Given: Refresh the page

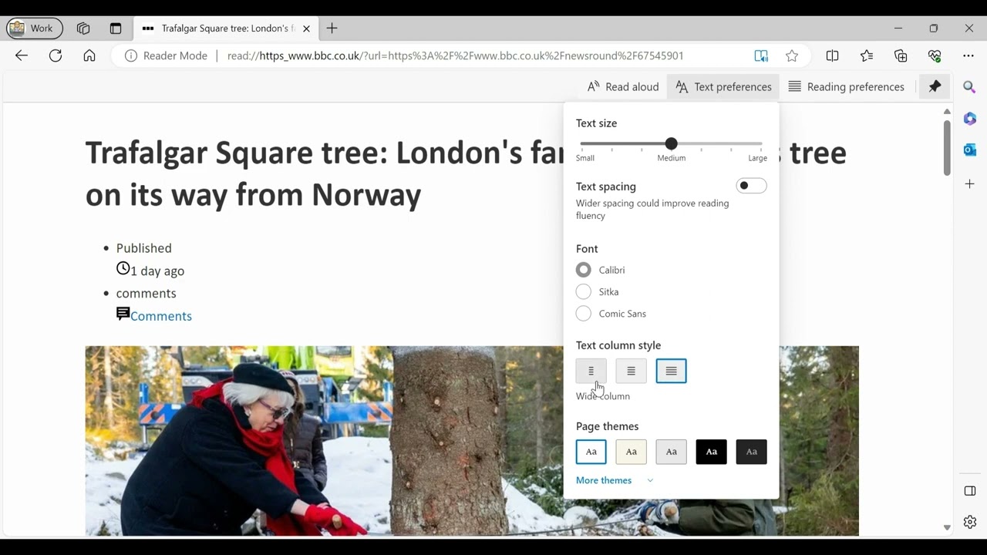Looking at the screenshot, I should point(56,55).
